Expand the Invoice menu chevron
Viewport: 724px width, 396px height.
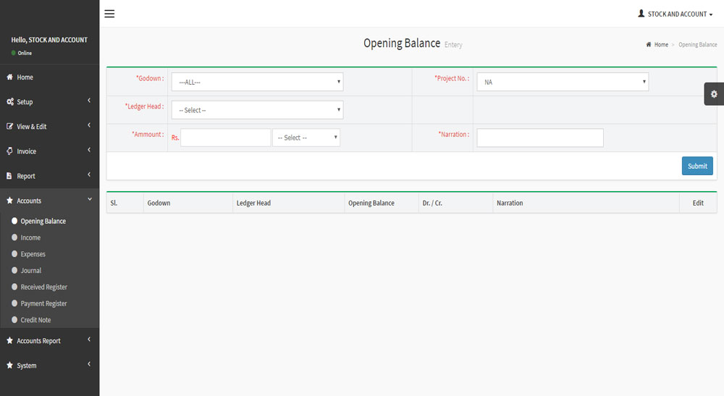(89, 150)
